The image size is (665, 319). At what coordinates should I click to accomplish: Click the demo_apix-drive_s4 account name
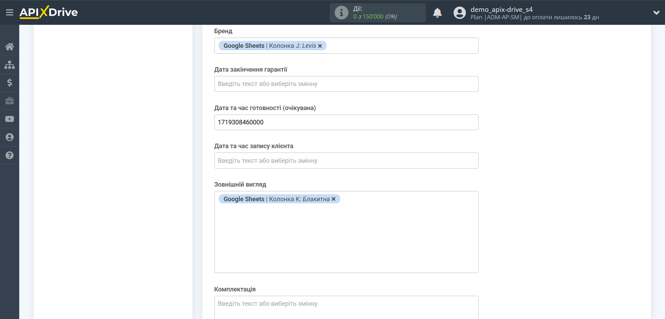[501, 9]
